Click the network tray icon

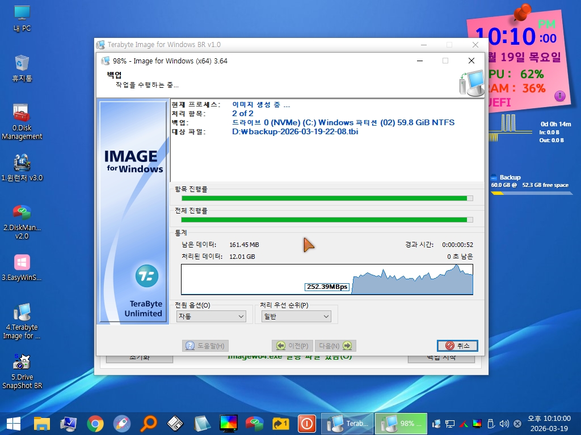450,424
